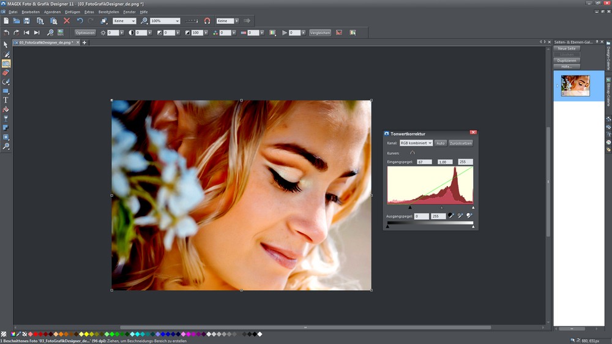Open the histogram levels icon
The height and width of the screenshot is (344, 612).
click(339, 33)
